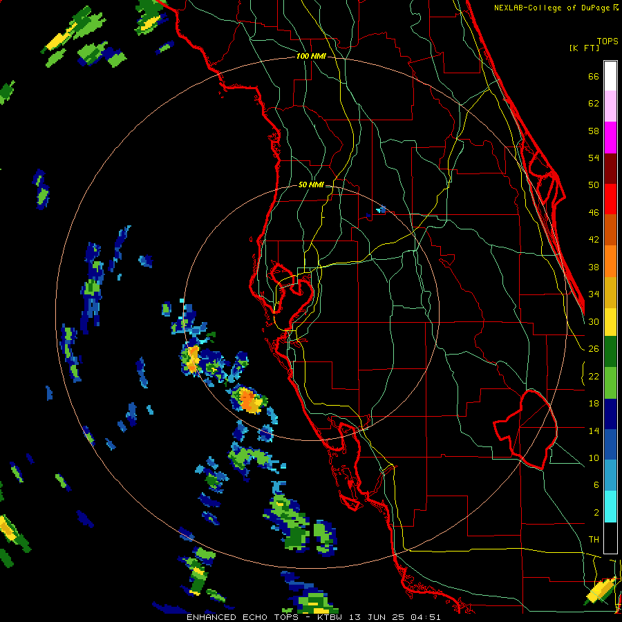Click the legend value 38
This screenshot has width=622, height=622.
594,267
